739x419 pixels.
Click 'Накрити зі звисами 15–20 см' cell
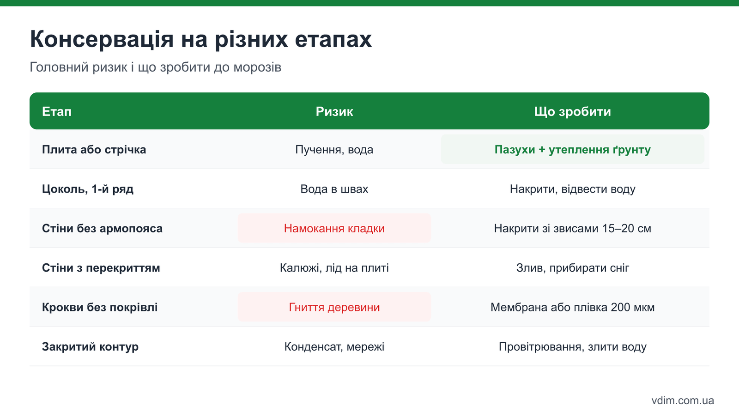click(x=573, y=228)
